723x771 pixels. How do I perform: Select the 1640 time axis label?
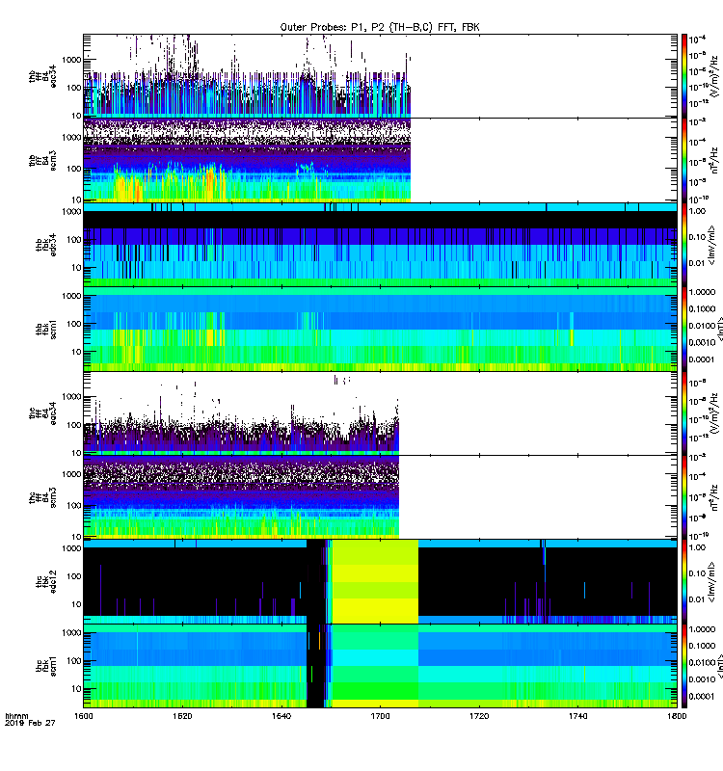coord(281,716)
